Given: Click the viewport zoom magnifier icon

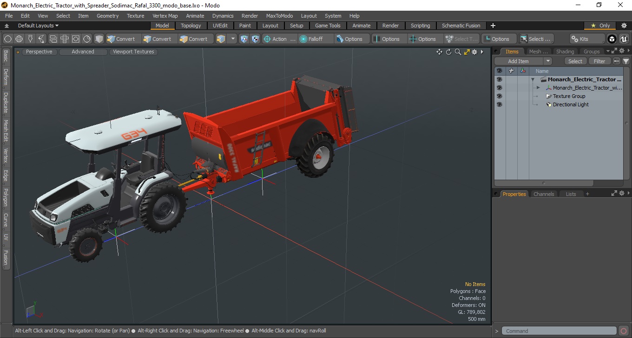Looking at the screenshot, I should pyautogui.click(x=458, y=52).
